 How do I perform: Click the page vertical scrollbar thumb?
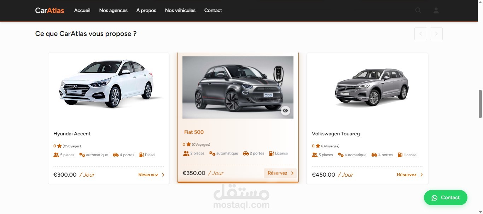point(480,104)
